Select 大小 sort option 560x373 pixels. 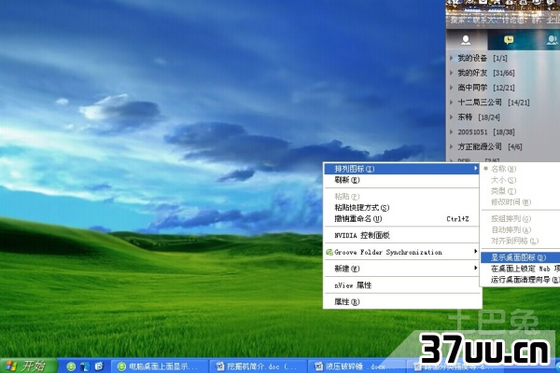point(521,180)
